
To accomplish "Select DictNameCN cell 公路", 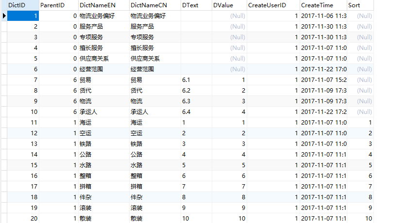I will pyautogui.click(x=155, y=154).
